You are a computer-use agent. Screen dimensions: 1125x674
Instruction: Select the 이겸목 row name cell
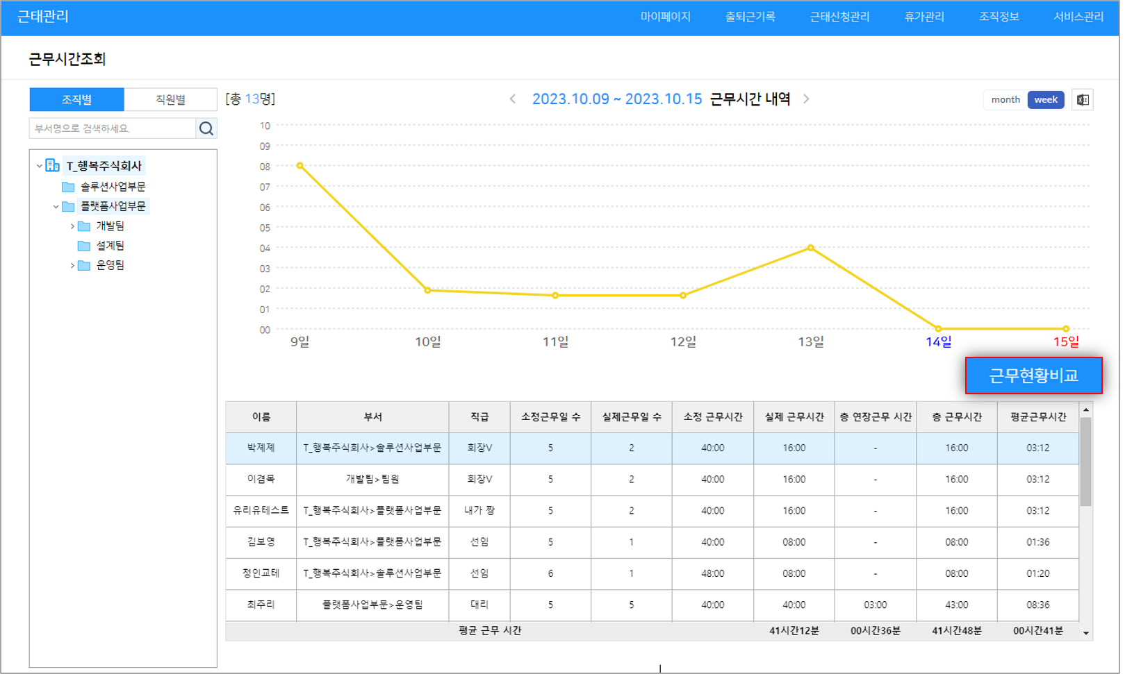(x=261, y=480)
